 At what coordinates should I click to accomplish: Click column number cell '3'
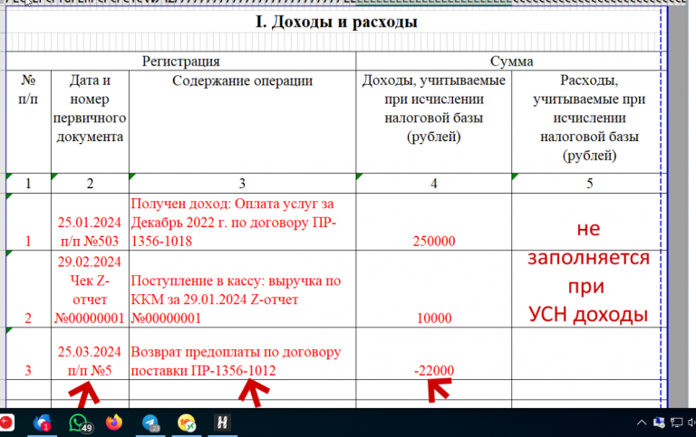[242, 183]
